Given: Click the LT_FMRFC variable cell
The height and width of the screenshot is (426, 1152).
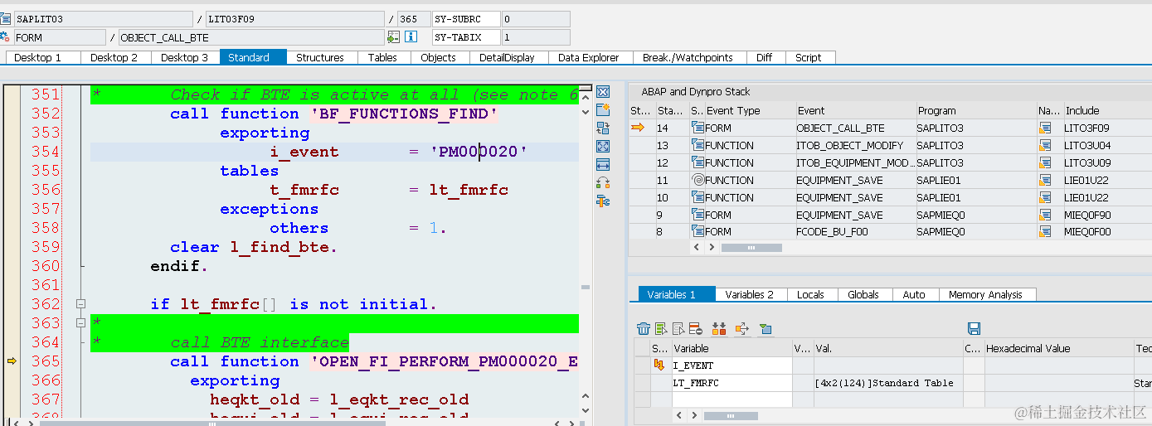Looking at the screenshot, I should 732,383.
